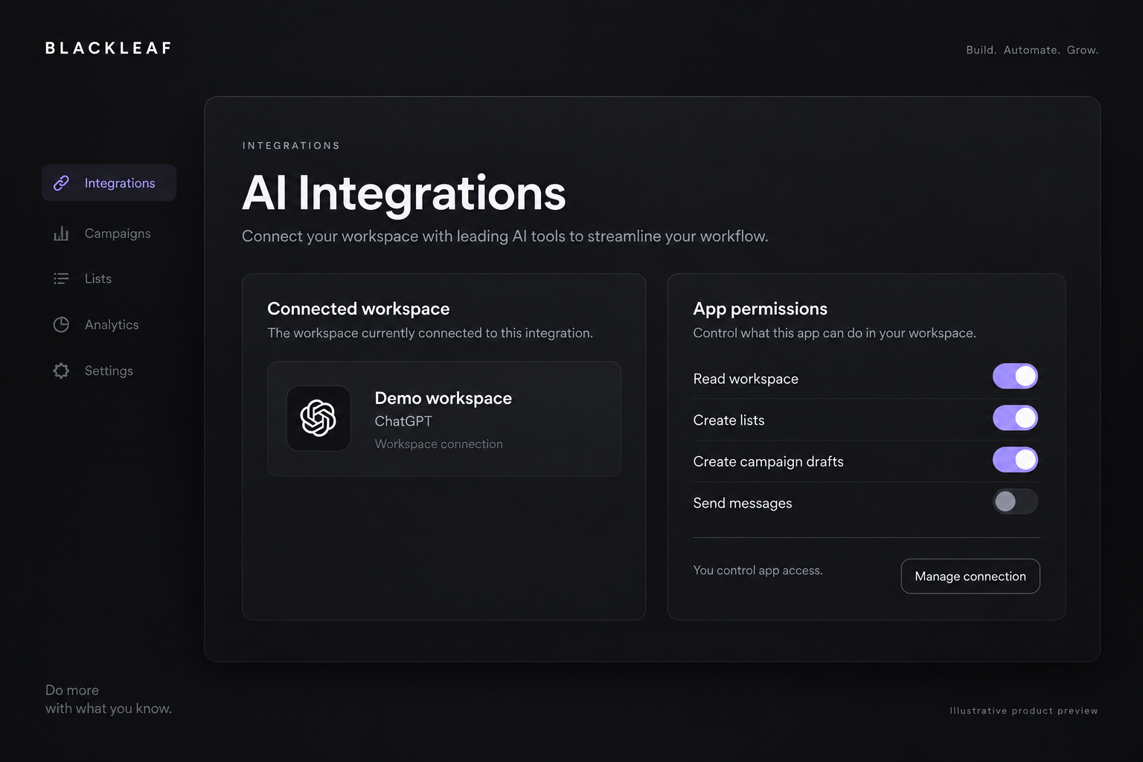Image resolution: width=1143 pixels, height=762 pixels.
Task: Select Lists from the sidebar
Action: (x=98, y=278)
